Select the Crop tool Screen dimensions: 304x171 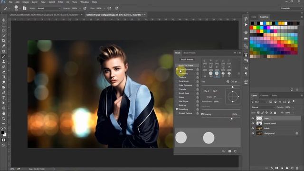3,41
